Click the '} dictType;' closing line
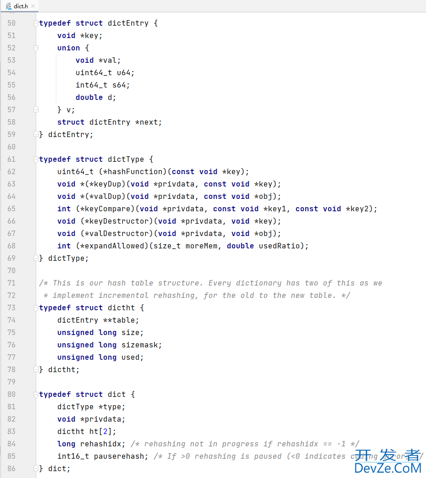426x478 pixels. (x=64, y=258)
